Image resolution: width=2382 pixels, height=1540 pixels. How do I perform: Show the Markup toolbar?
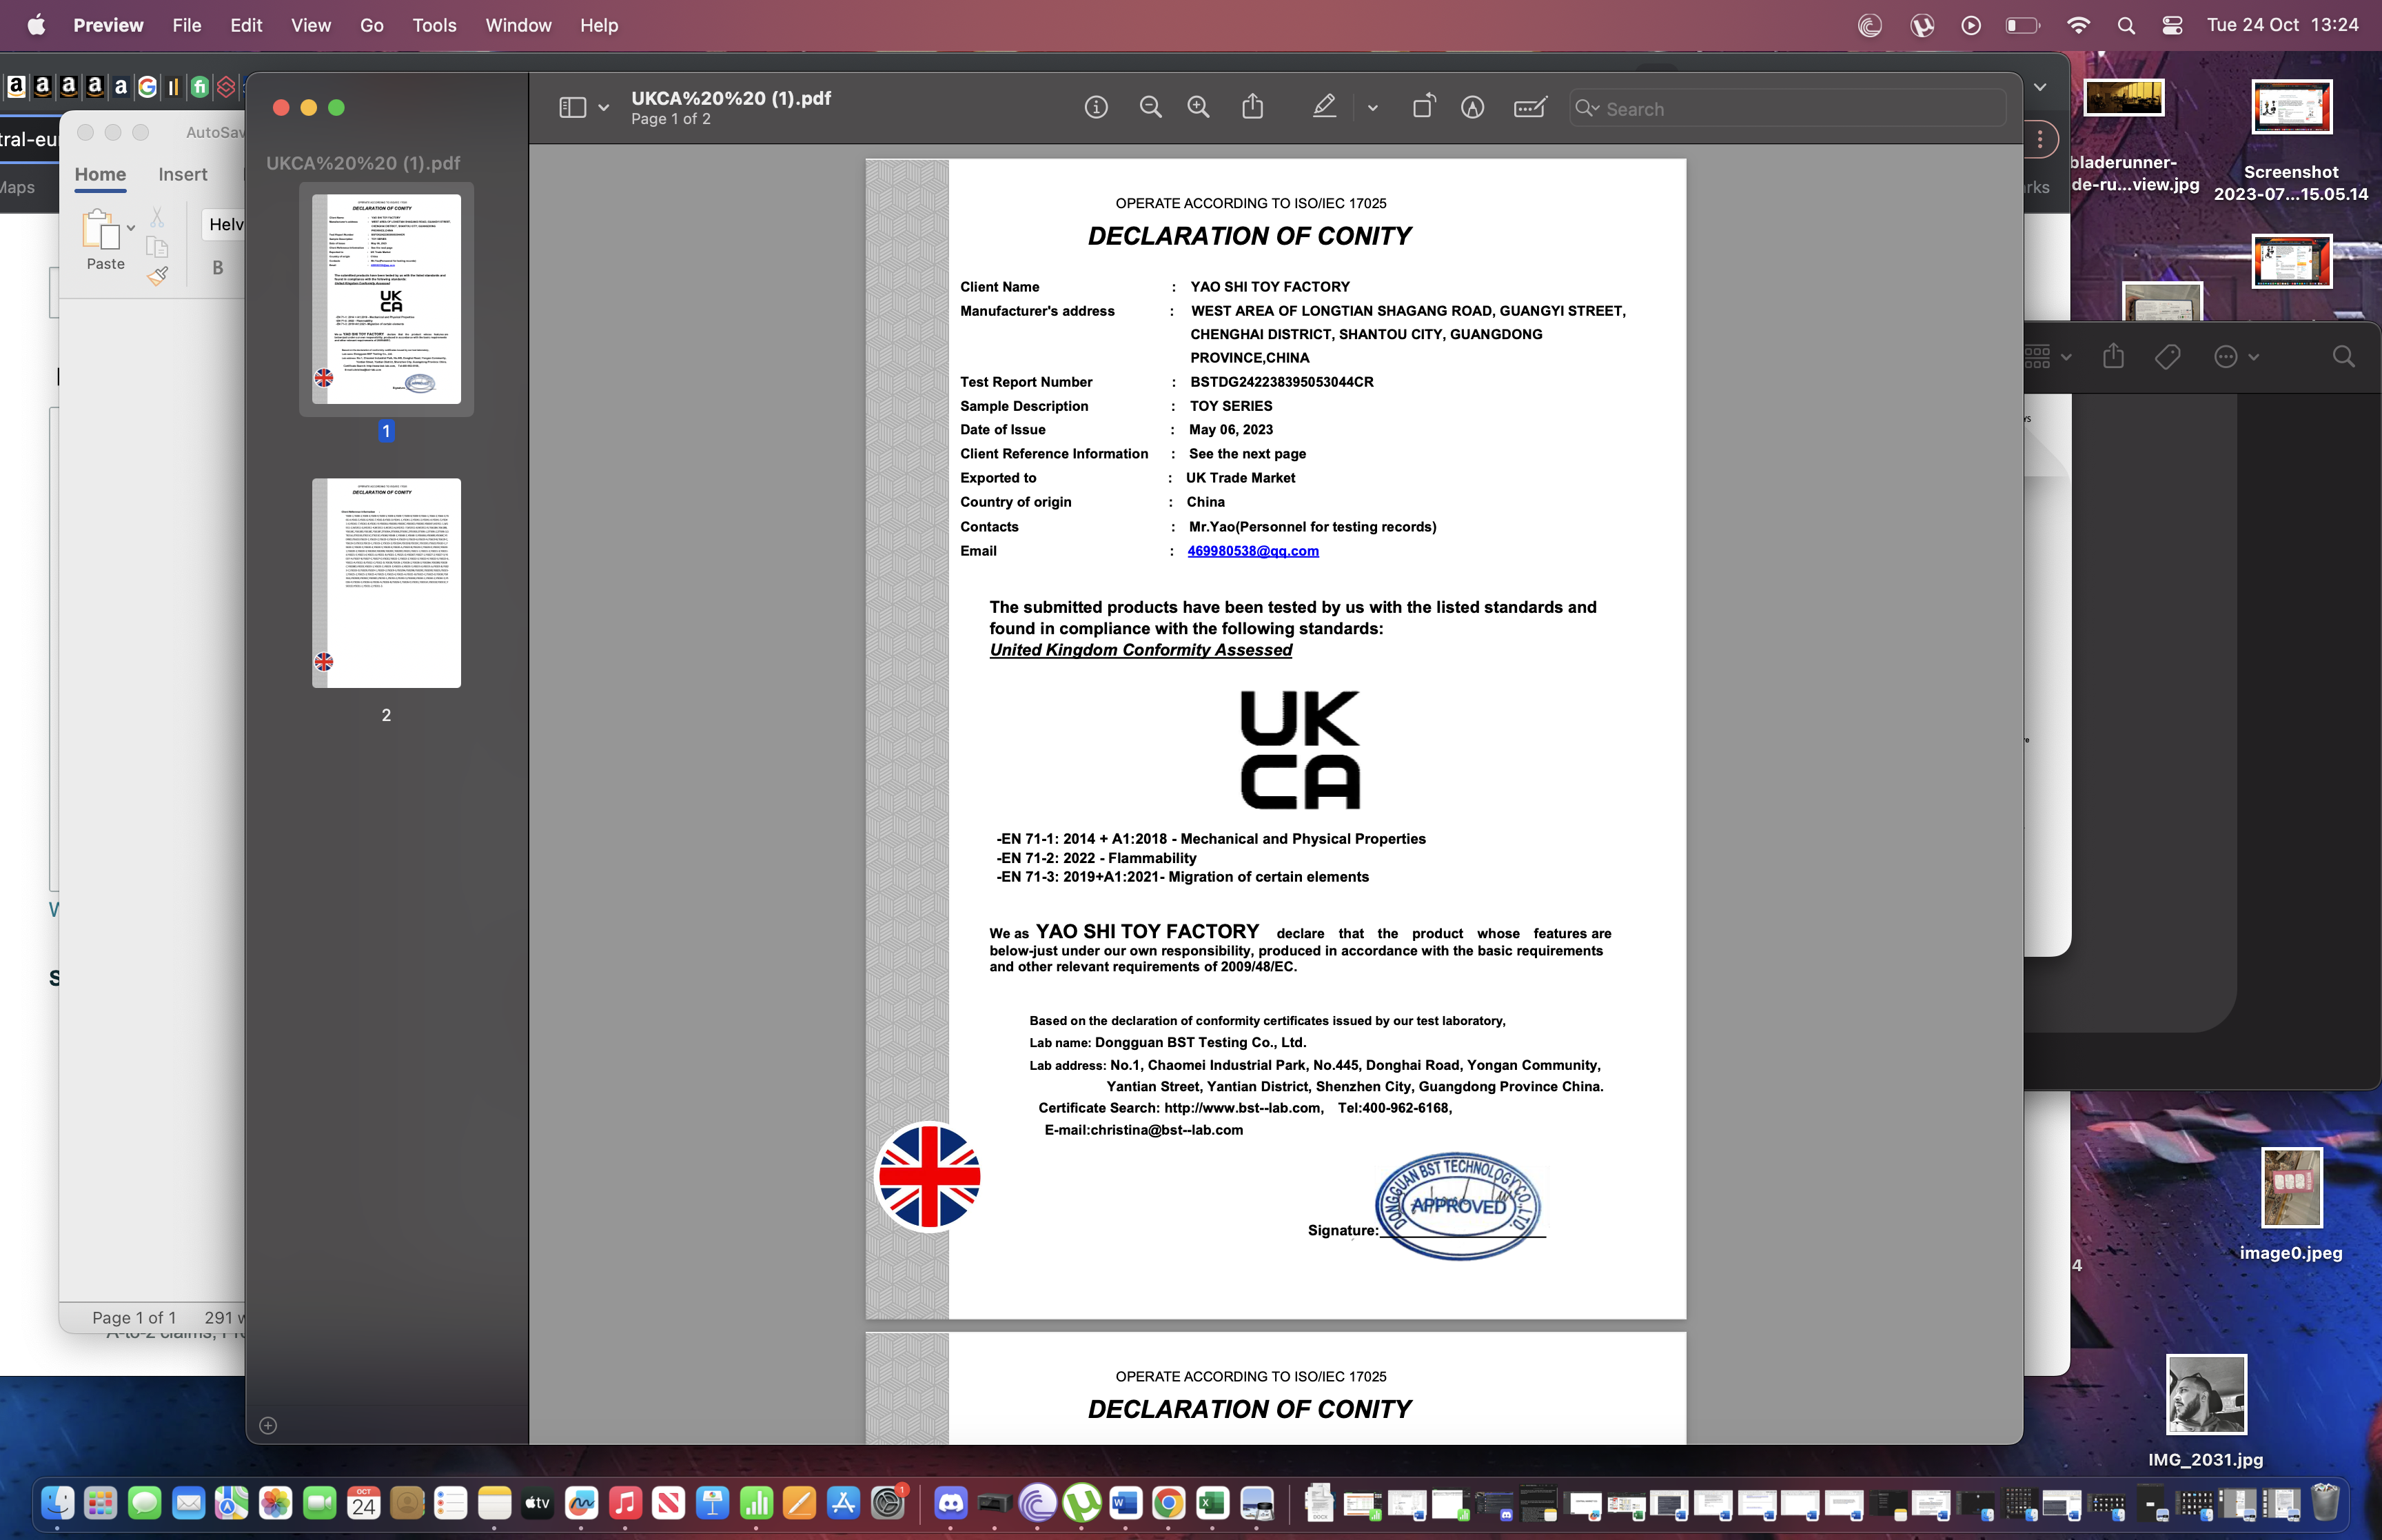[x=1472, y=107]
